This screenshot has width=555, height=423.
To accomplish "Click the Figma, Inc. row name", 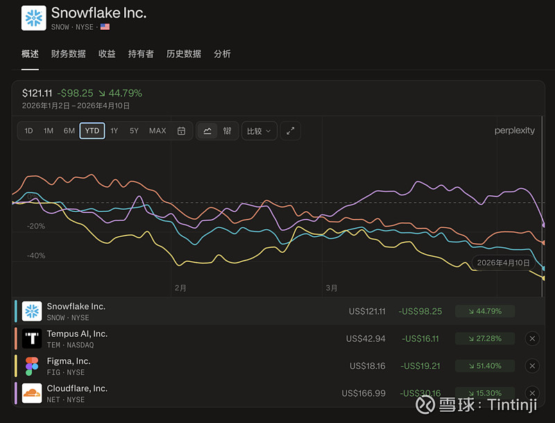I will tap(69, 361).
